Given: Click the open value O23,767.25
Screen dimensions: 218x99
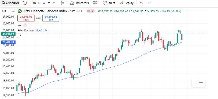Looking at the screenshot, I should pyautogui.click(x=105, y=11).
